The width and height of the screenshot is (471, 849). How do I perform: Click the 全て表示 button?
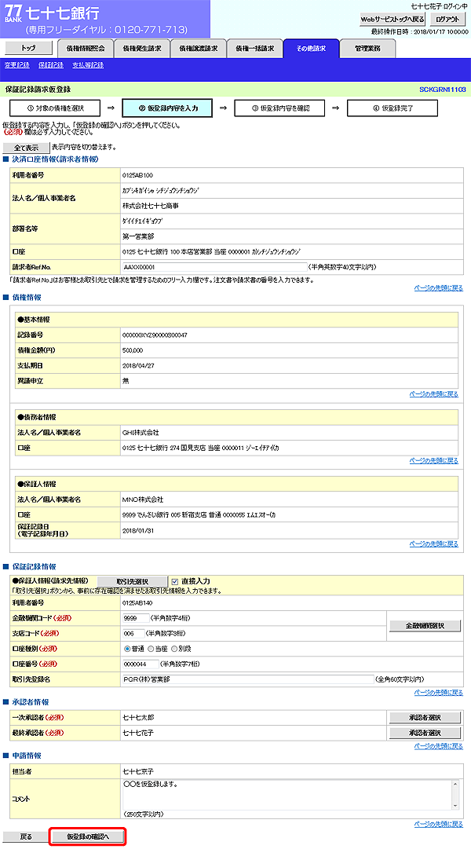pyautogui.click(x=26, y=148)
